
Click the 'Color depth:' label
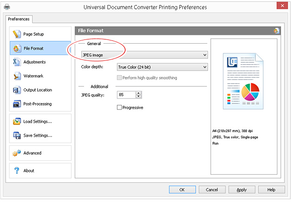point(92,67)
